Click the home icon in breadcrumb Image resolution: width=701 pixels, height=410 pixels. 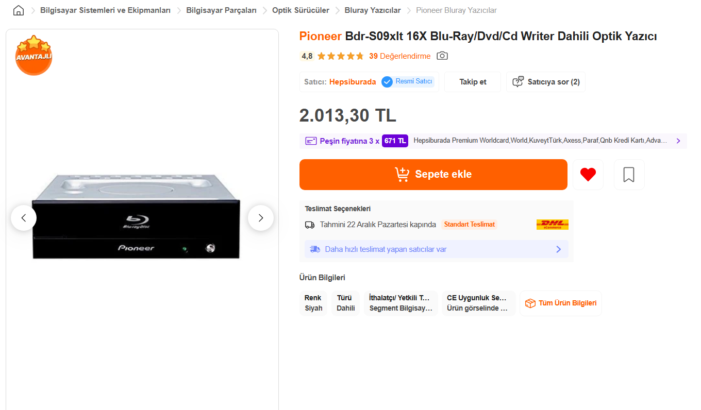coord(19,10)
